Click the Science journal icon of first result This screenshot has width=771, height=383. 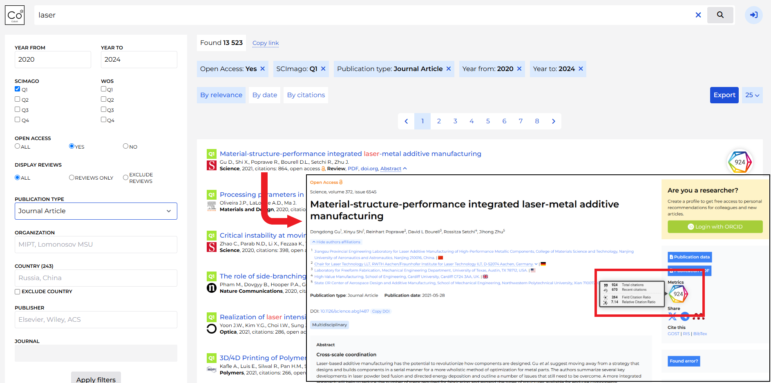point(212,165)
